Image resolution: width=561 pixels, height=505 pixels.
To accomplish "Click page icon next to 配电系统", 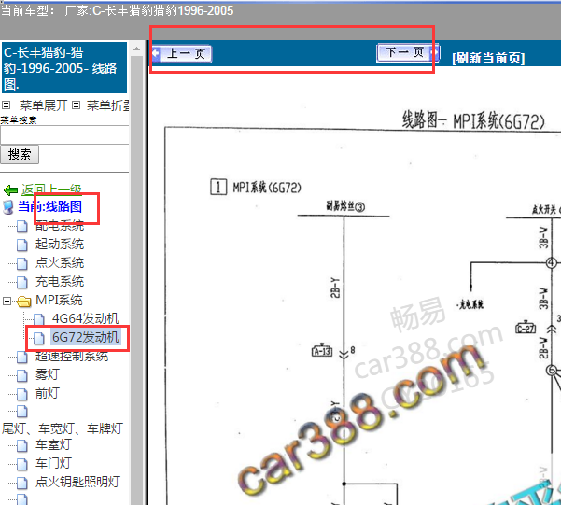I will pyautogui.click(x=22, y=227).
